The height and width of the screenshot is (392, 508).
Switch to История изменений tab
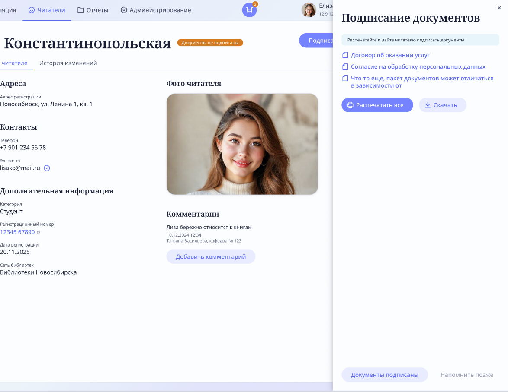(x=68, y=63)
